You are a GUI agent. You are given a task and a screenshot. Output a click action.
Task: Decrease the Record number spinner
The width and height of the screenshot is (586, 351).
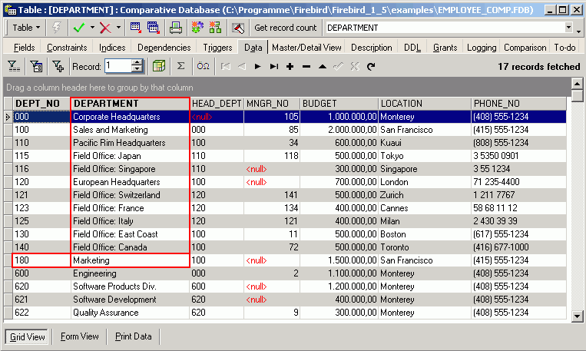tap(137, 69)
